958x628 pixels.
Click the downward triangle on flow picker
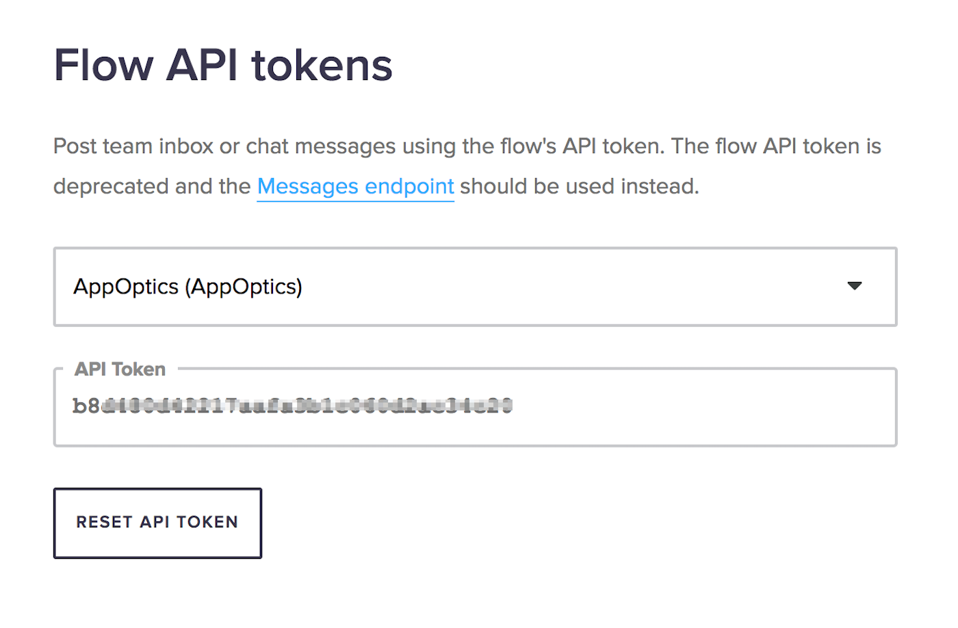[854, 287]
